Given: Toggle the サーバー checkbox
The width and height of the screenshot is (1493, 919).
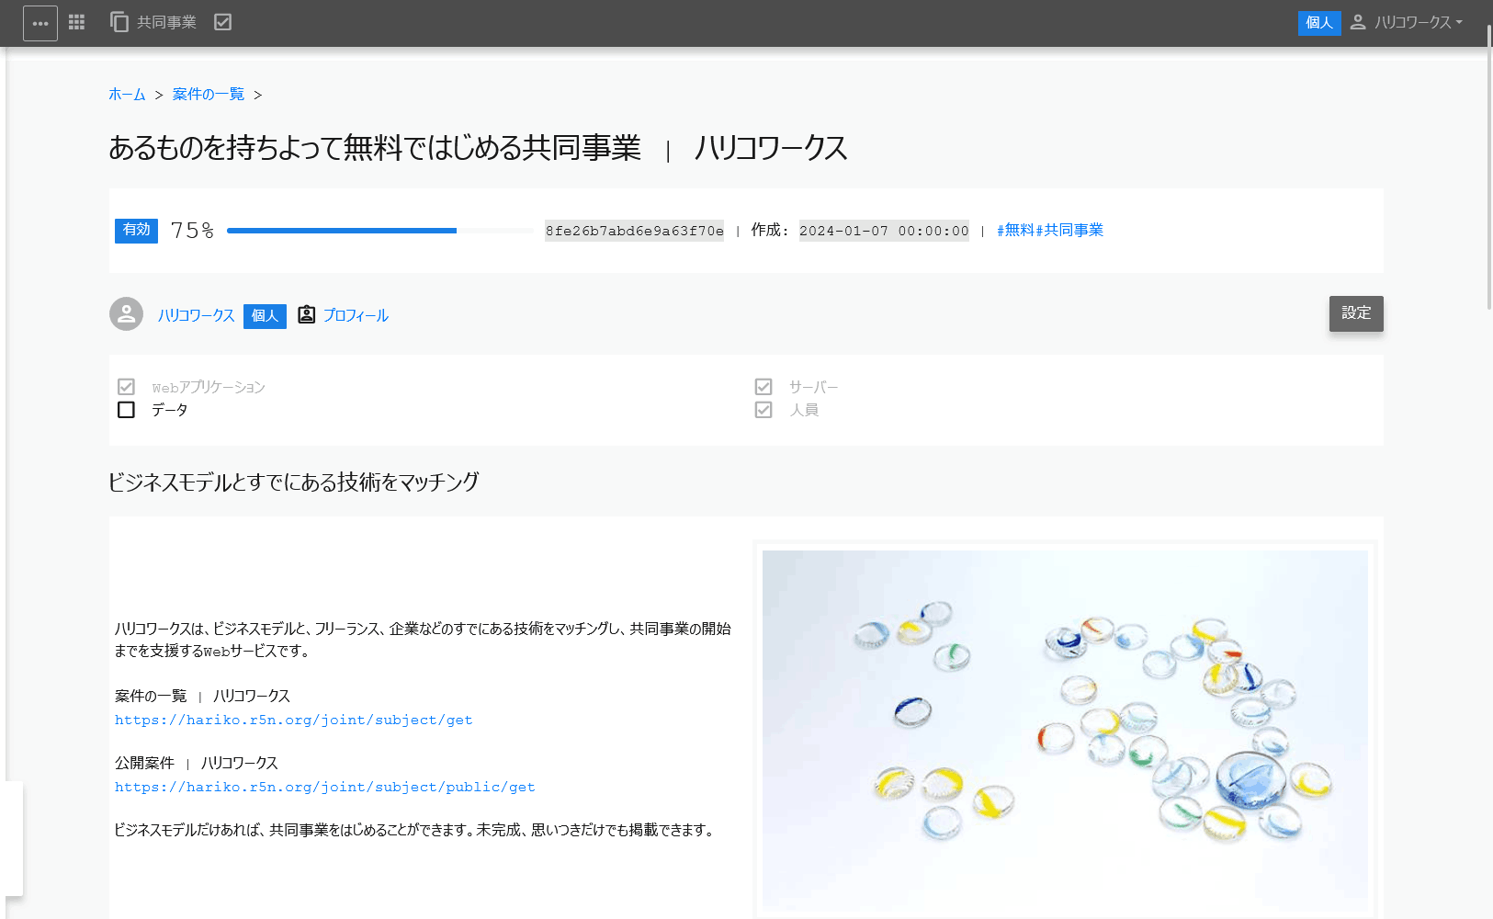Looking at the screenshot, I should (763, 387).
